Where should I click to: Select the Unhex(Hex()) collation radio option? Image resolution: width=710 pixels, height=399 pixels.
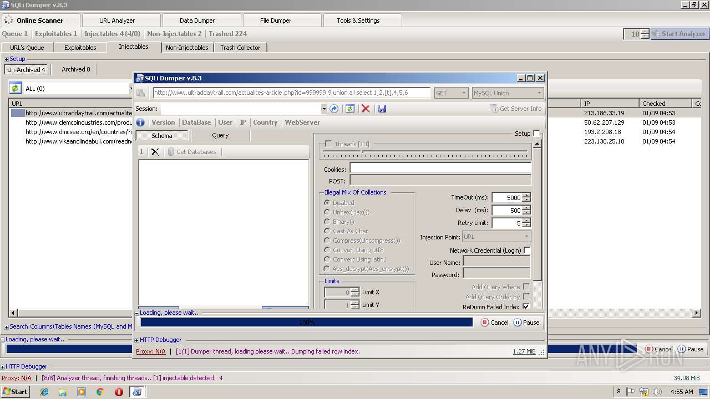(347, 212)
